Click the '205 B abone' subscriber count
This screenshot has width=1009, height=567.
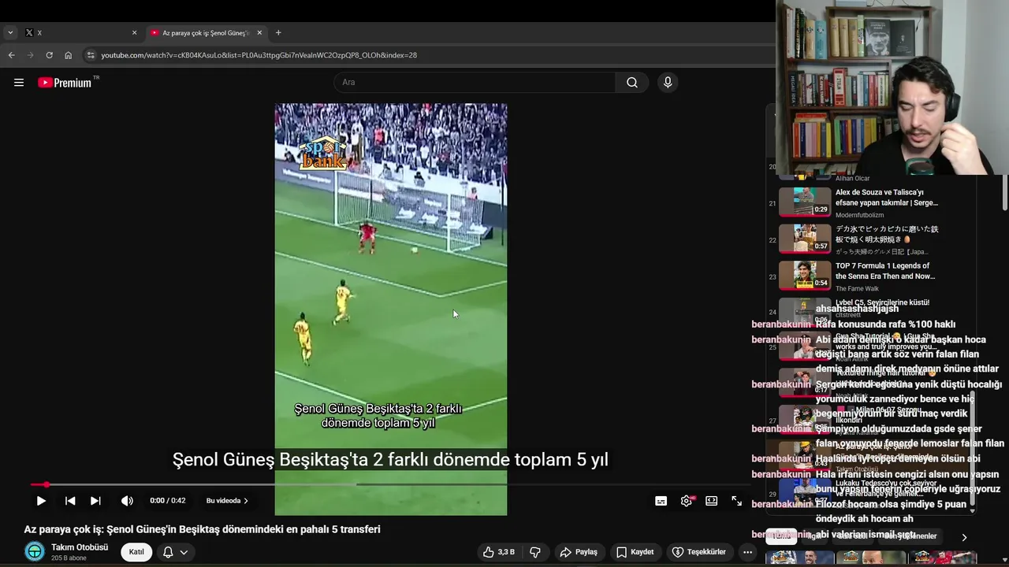click(69, 558)
